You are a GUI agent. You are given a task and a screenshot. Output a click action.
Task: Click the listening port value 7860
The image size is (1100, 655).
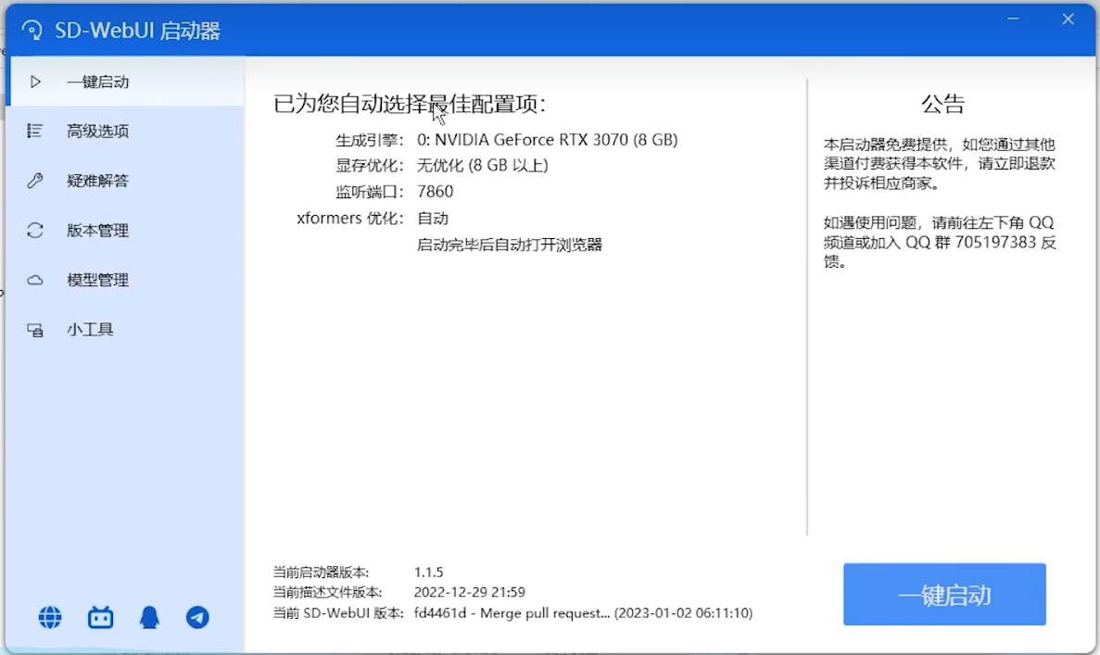tap(435, 192)
